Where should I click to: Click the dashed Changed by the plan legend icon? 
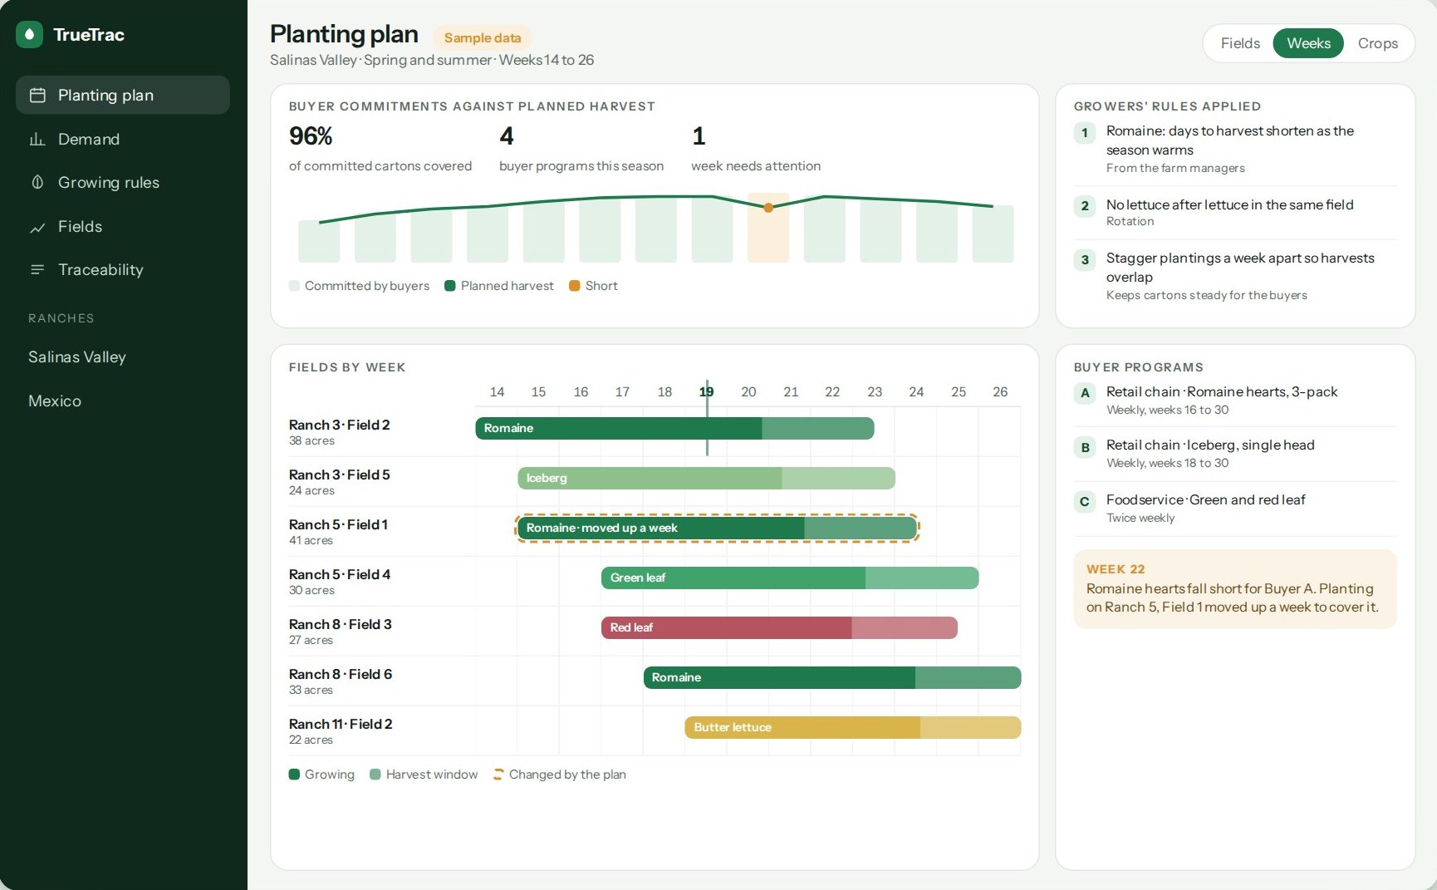pyautogui.click(x=498, y=774)
